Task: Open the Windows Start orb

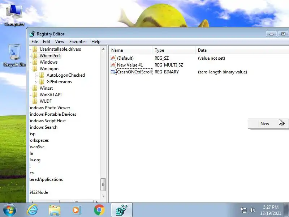Action: click(10, 210)
